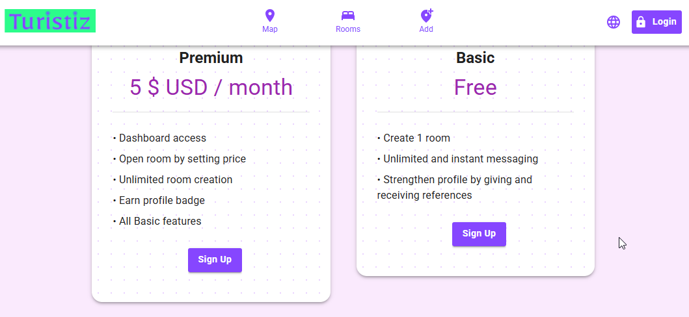The image size is (689, 317).
Task: Select the Dashboard access feature line
Action: coord(159,138)
